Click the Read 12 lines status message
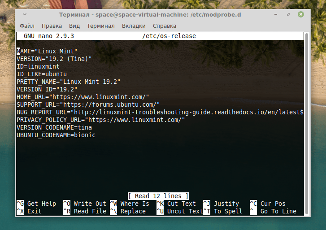This screenshot has width=326, height=230. tap(158, 196)
